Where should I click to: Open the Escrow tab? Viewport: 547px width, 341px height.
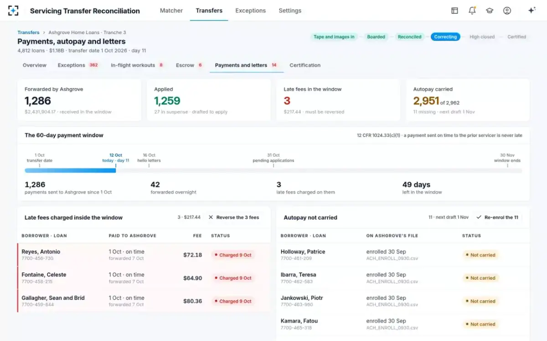tap(190, 65)
